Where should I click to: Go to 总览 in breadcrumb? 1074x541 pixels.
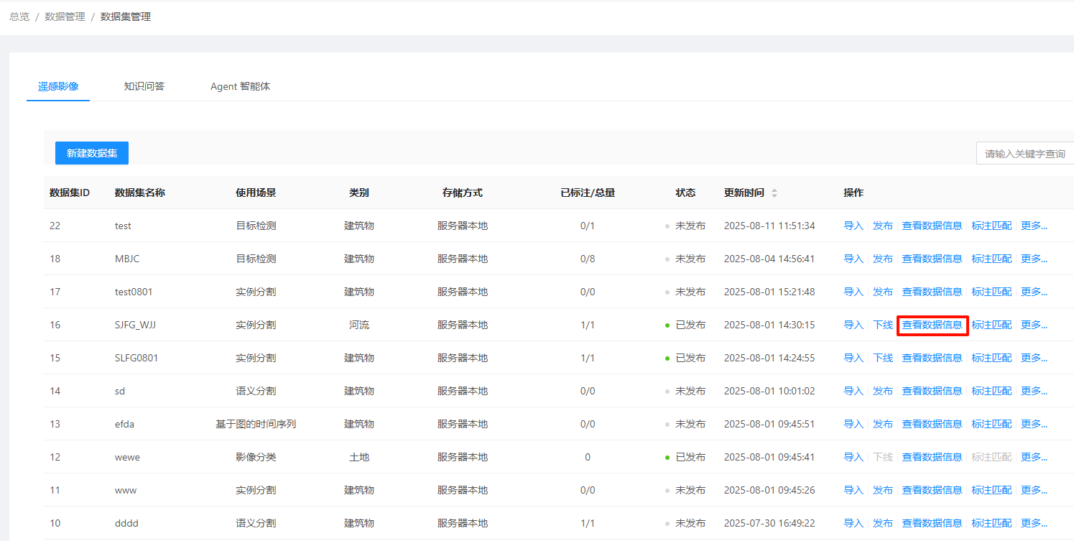pyautogui.click(x=19, y=17)
